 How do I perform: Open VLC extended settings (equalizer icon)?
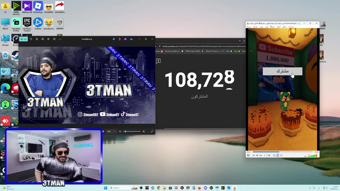pyautogui.click(x=269, y=155)
